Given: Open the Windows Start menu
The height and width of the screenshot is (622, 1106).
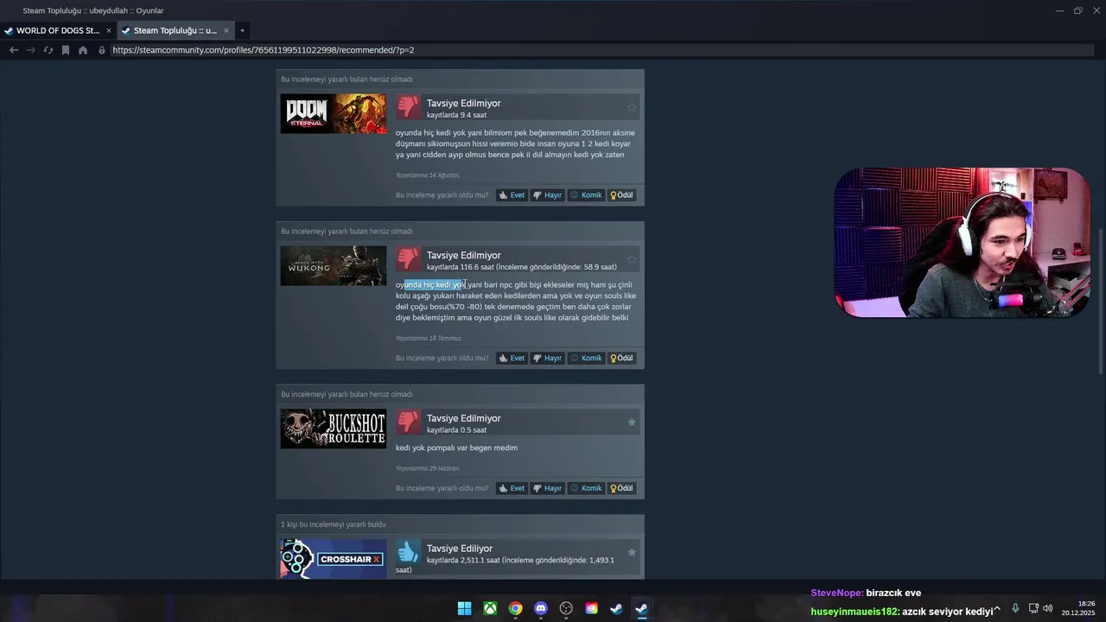Looking at the screenshot, I should pyautogui.click(x=464, y=608).
